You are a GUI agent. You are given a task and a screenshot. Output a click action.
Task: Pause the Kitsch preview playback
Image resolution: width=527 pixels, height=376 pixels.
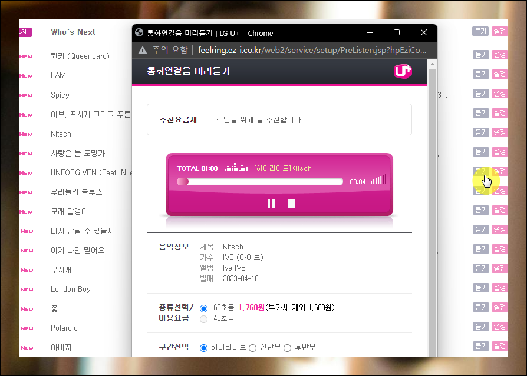(x=271, y=204)
